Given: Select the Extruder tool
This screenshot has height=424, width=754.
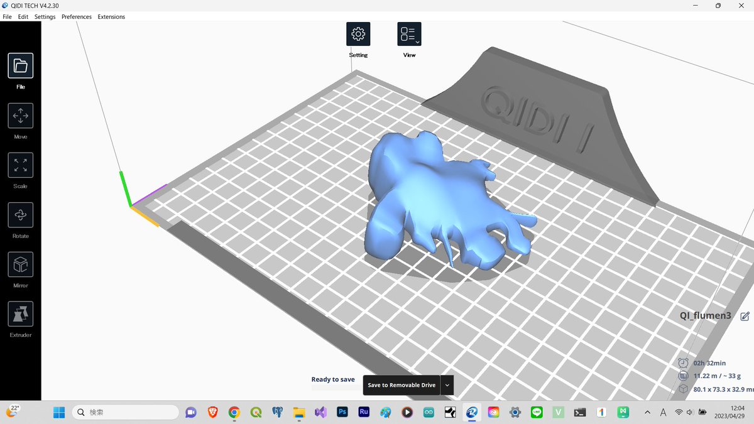Looking at the screenshot, I should pos(21,314).
